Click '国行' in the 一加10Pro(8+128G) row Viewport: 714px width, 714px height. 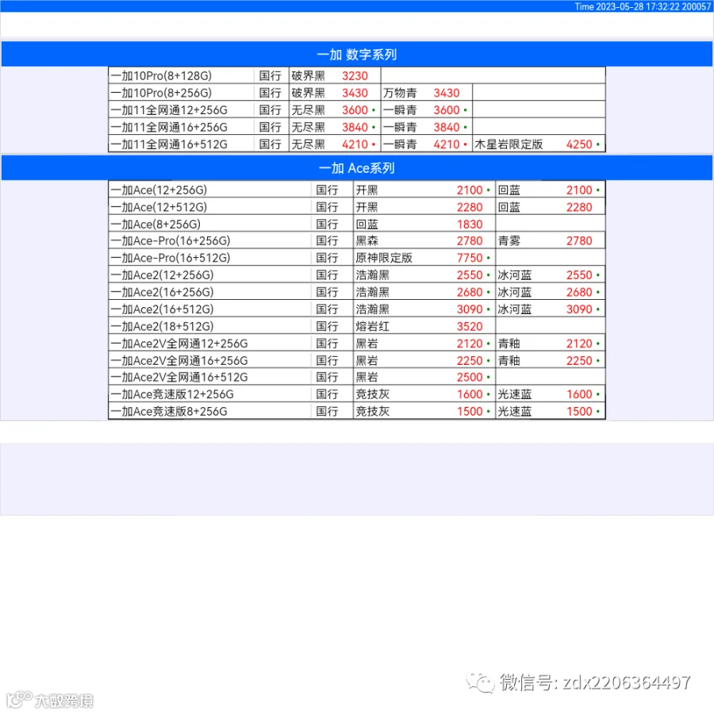[270, 76]
